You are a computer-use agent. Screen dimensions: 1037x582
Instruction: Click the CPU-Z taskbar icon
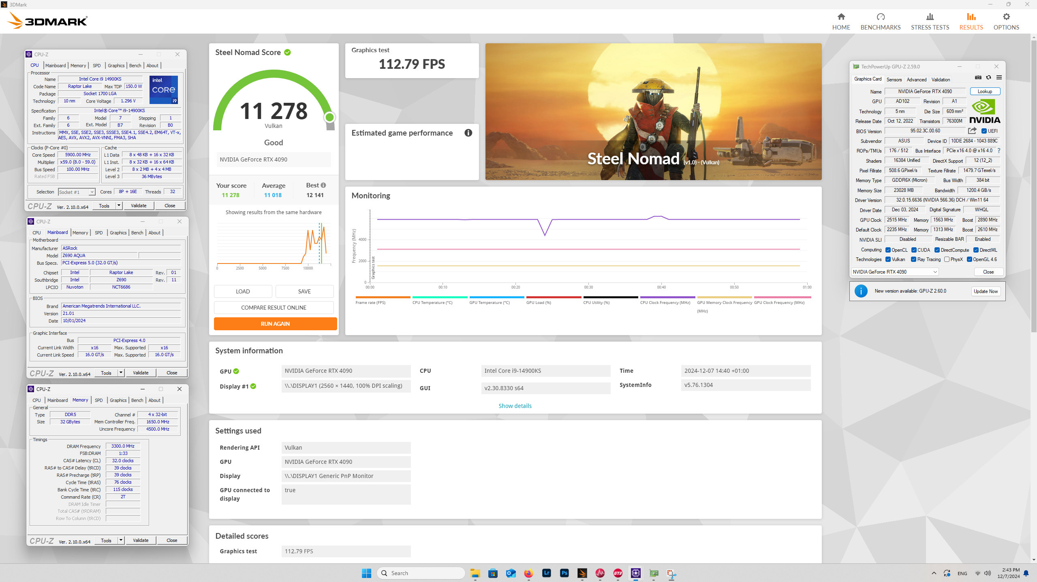pyautogui.click(x=635, y=573)
